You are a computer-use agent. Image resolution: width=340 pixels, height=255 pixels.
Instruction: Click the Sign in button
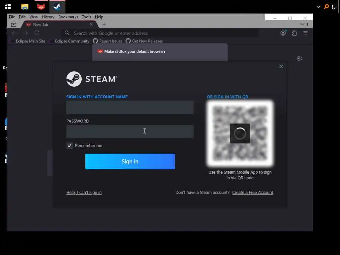click(x=130, y=162)
